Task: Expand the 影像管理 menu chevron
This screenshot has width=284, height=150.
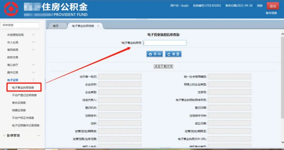Action: tap(38, 136)
